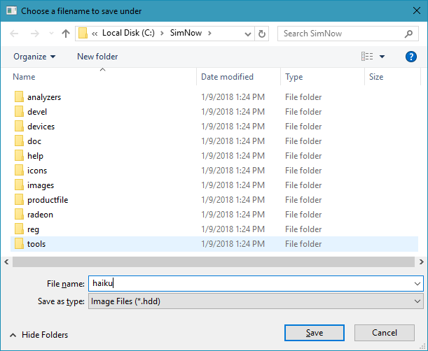Expand address bar previous locations dropdown
Image resolution: width=428 pixels, height=351 pixels.
pos(248,34)
